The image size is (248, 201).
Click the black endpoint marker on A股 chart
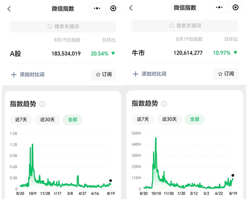coord(110,181)
